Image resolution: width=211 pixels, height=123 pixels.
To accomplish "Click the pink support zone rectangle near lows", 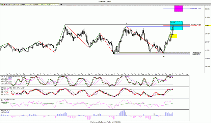I will click(133, 52).
